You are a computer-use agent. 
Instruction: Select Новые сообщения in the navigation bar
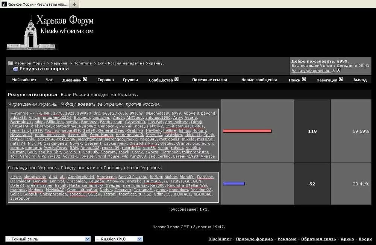[x=259, y=80]
